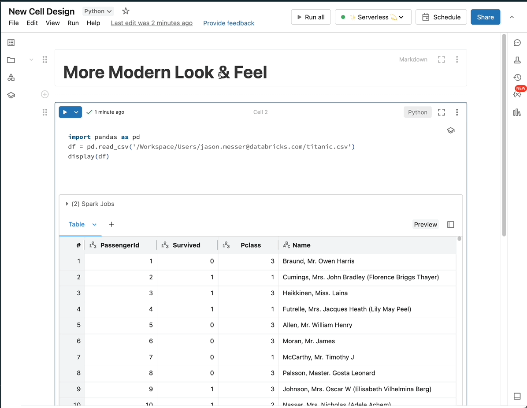
Task: Follow the Provide feedback link
Action: pos(228,23)
